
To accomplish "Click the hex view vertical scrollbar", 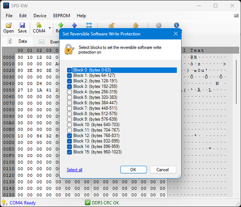I will click(x=236, y=82).
